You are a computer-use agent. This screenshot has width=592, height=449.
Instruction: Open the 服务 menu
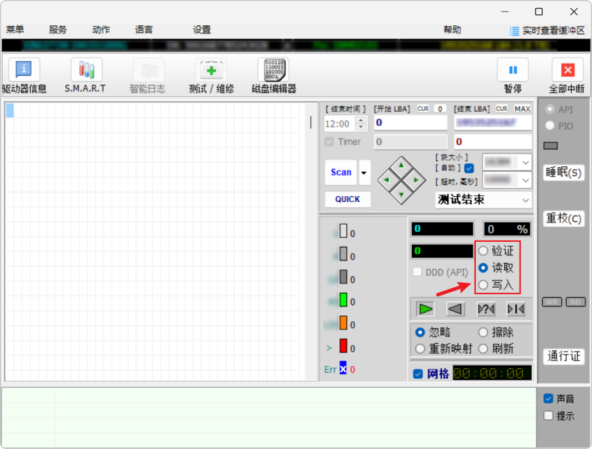click(58, 30)
